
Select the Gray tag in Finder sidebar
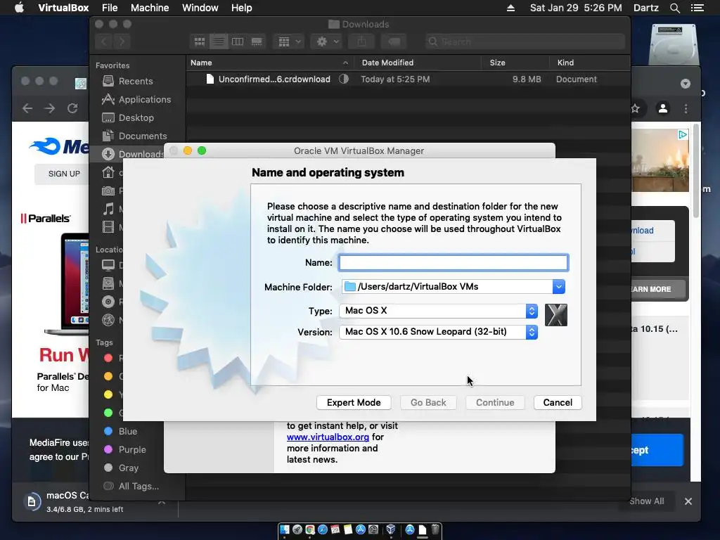(128, 468)
